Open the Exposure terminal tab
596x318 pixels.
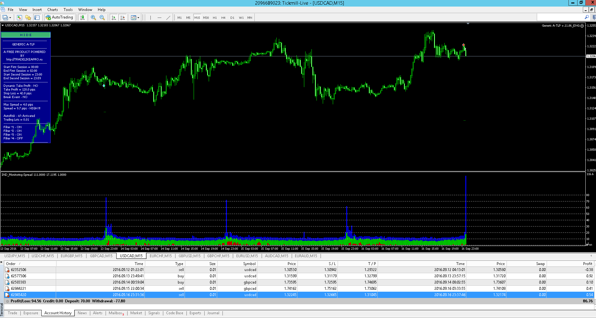click(x=31, y=313)
